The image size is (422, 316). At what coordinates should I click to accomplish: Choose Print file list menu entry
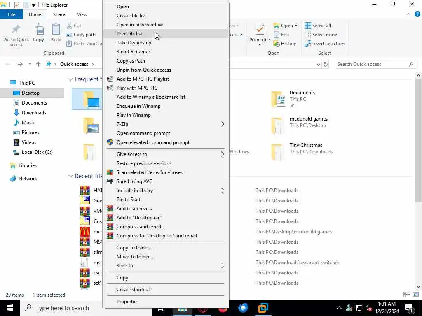pos(166,34)
